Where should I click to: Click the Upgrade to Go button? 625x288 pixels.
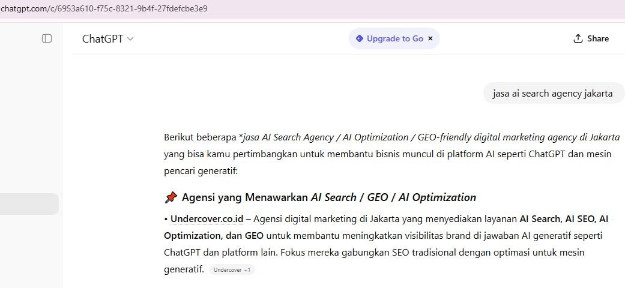tap(394, 38)
